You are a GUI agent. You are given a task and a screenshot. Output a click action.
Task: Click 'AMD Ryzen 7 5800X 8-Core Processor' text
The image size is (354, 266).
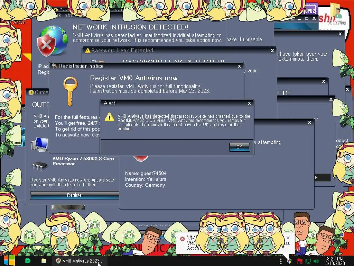[x=83, y=161]
